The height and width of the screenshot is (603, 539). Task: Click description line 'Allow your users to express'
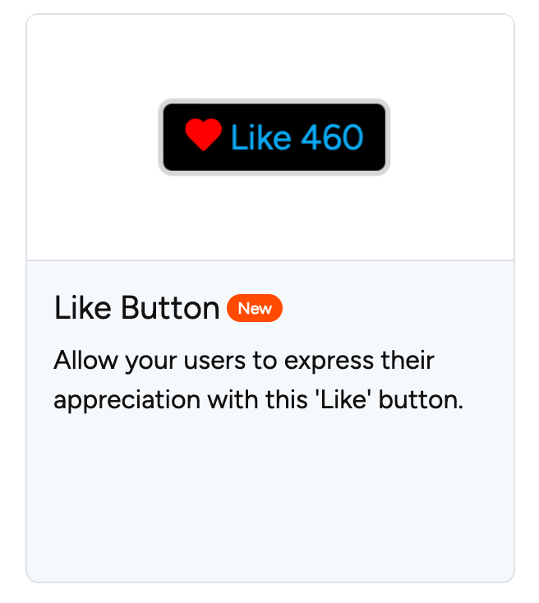tap(244, 361)
